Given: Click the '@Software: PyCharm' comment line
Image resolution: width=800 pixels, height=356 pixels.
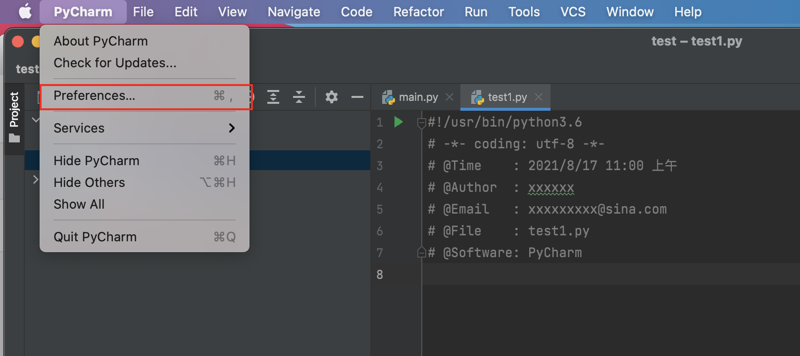Looking at the screenshot, I should pos(504,253).
